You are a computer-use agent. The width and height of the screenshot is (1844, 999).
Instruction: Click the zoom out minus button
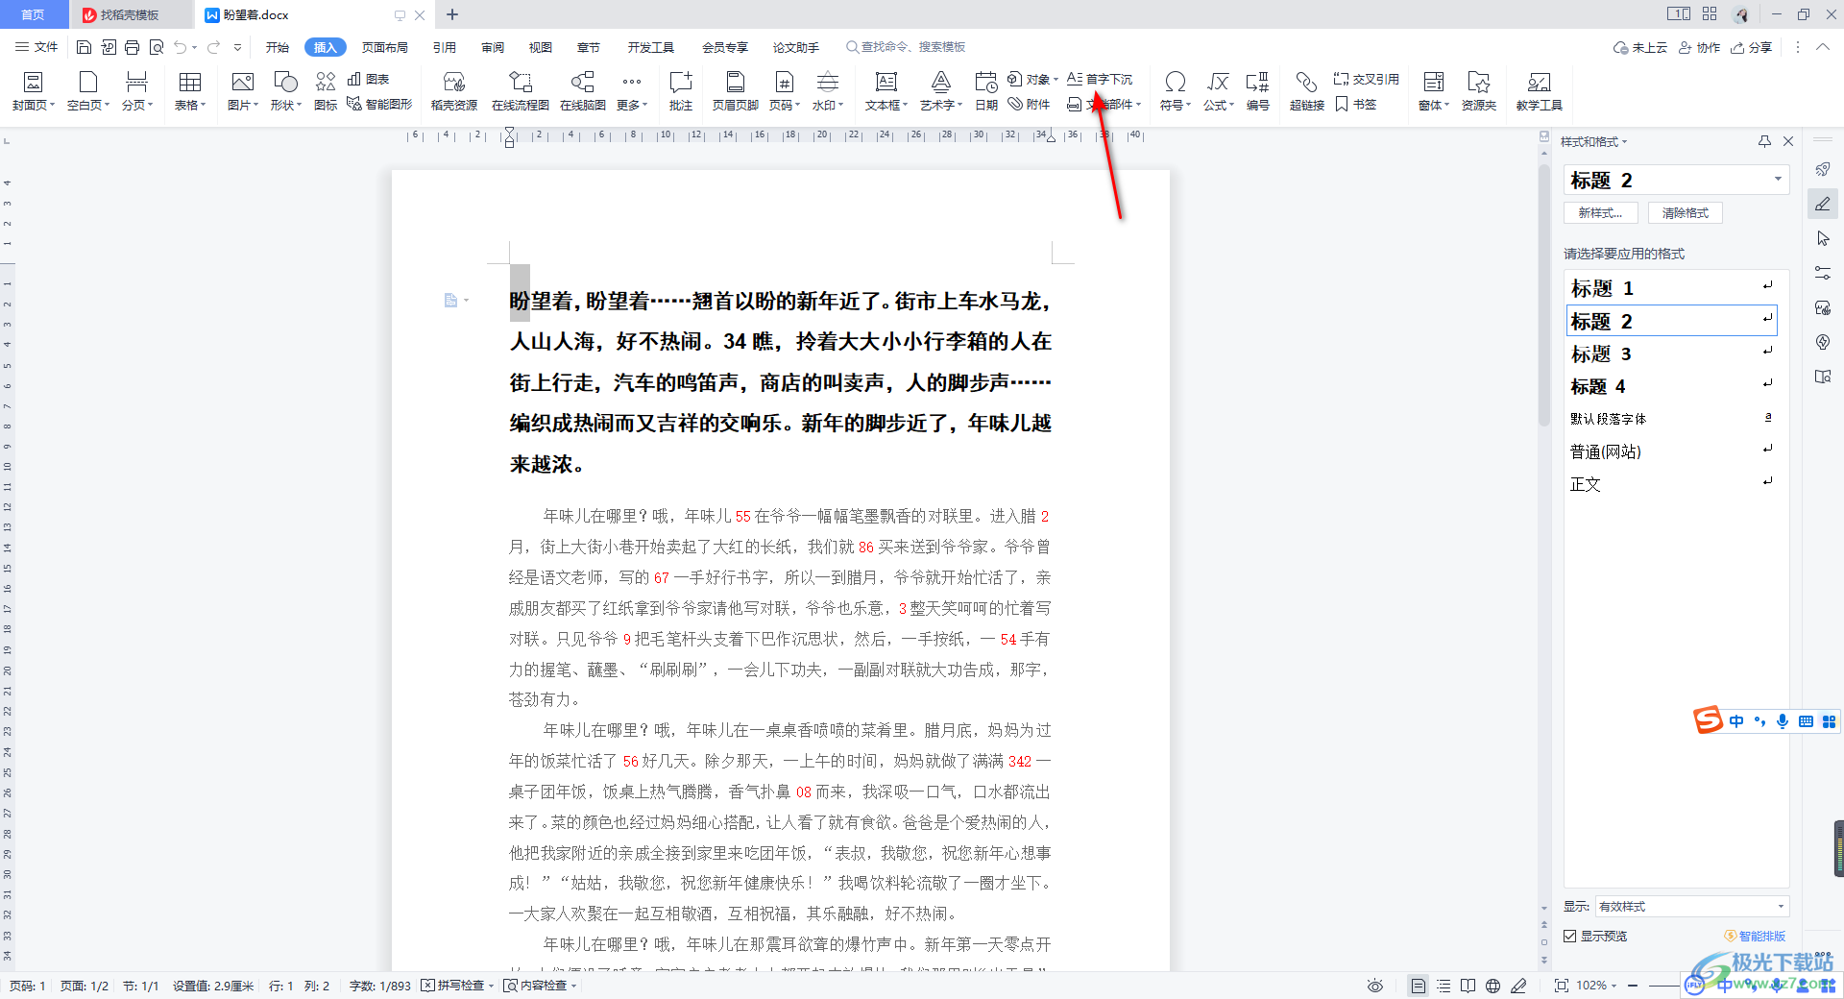(1633, 986)
